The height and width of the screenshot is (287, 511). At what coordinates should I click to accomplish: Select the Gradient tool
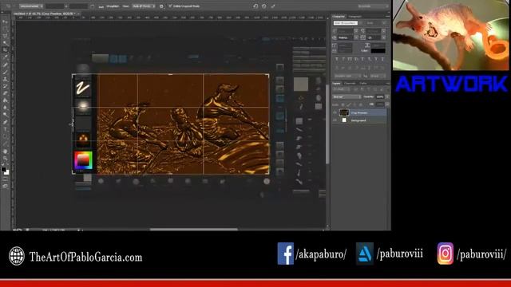(5, 100)
